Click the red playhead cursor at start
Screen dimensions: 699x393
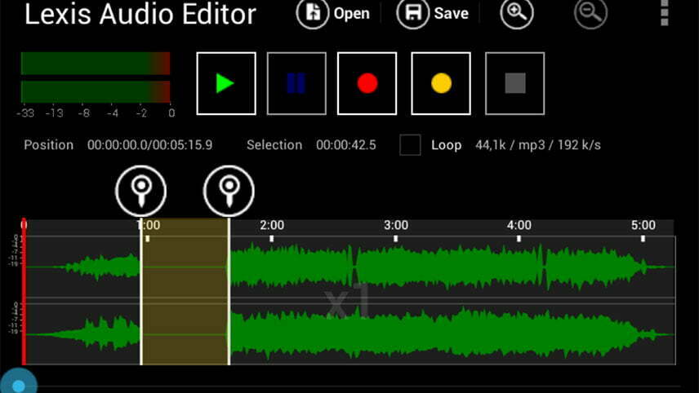click(x=24, y=292)
